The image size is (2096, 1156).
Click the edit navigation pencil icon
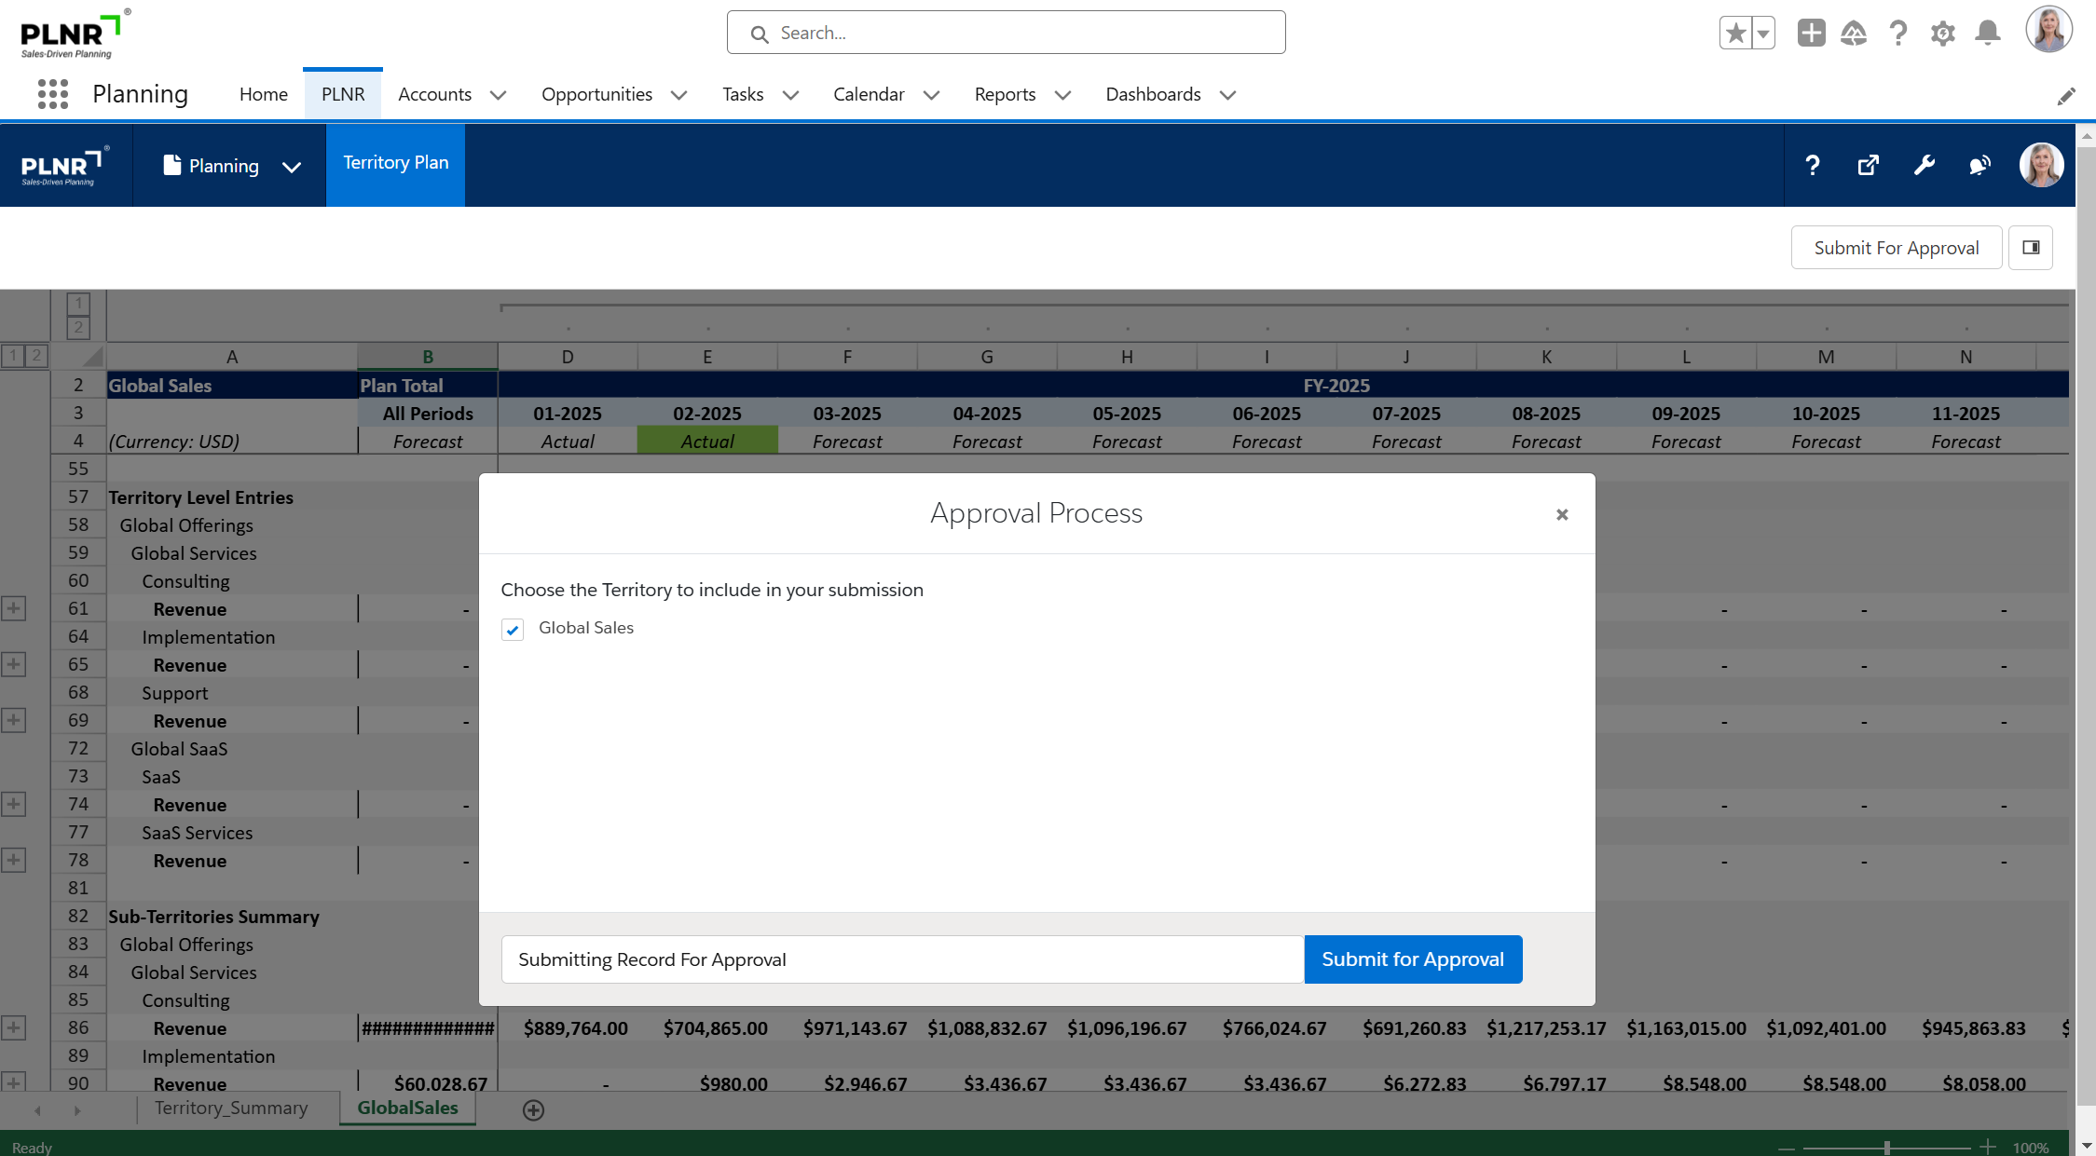(2066, 96)
